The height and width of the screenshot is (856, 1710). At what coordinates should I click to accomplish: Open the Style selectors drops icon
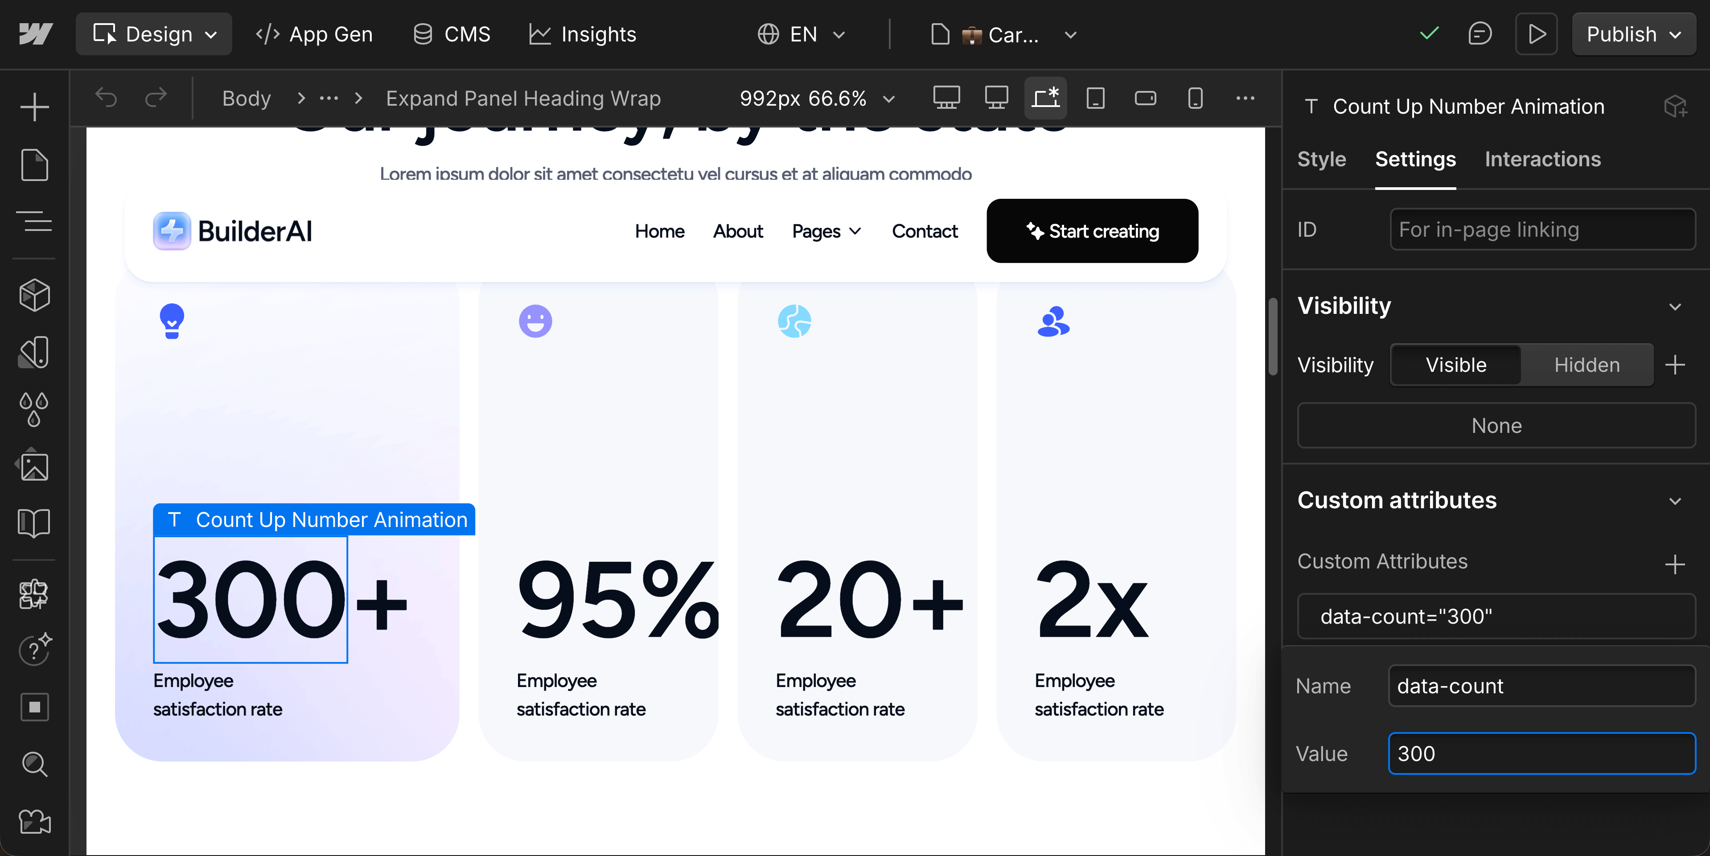click(x=34, y=409)
